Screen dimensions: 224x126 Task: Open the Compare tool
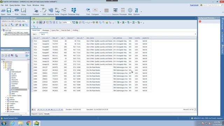[95, 12]
